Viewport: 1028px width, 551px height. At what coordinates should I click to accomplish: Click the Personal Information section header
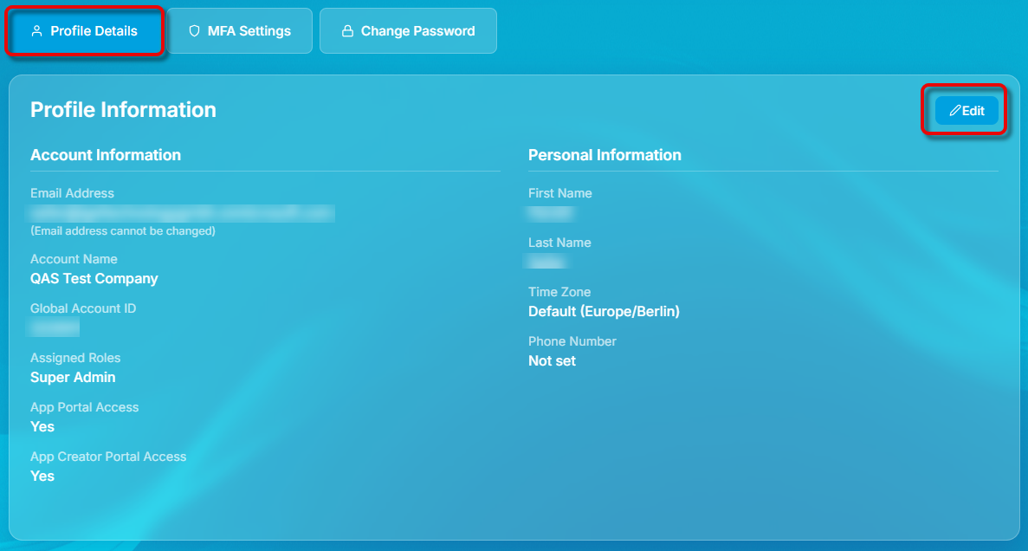605,155
